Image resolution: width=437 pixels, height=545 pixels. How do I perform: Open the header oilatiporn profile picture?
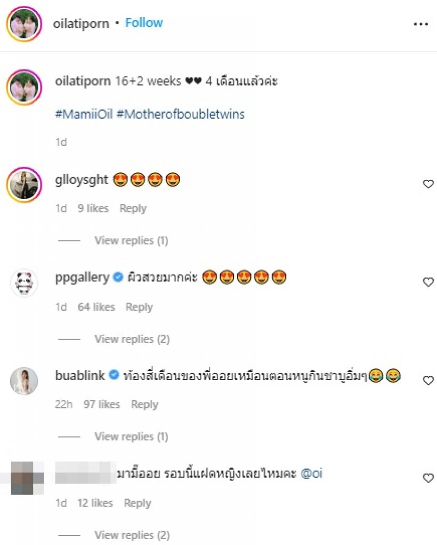coord(24,23)
